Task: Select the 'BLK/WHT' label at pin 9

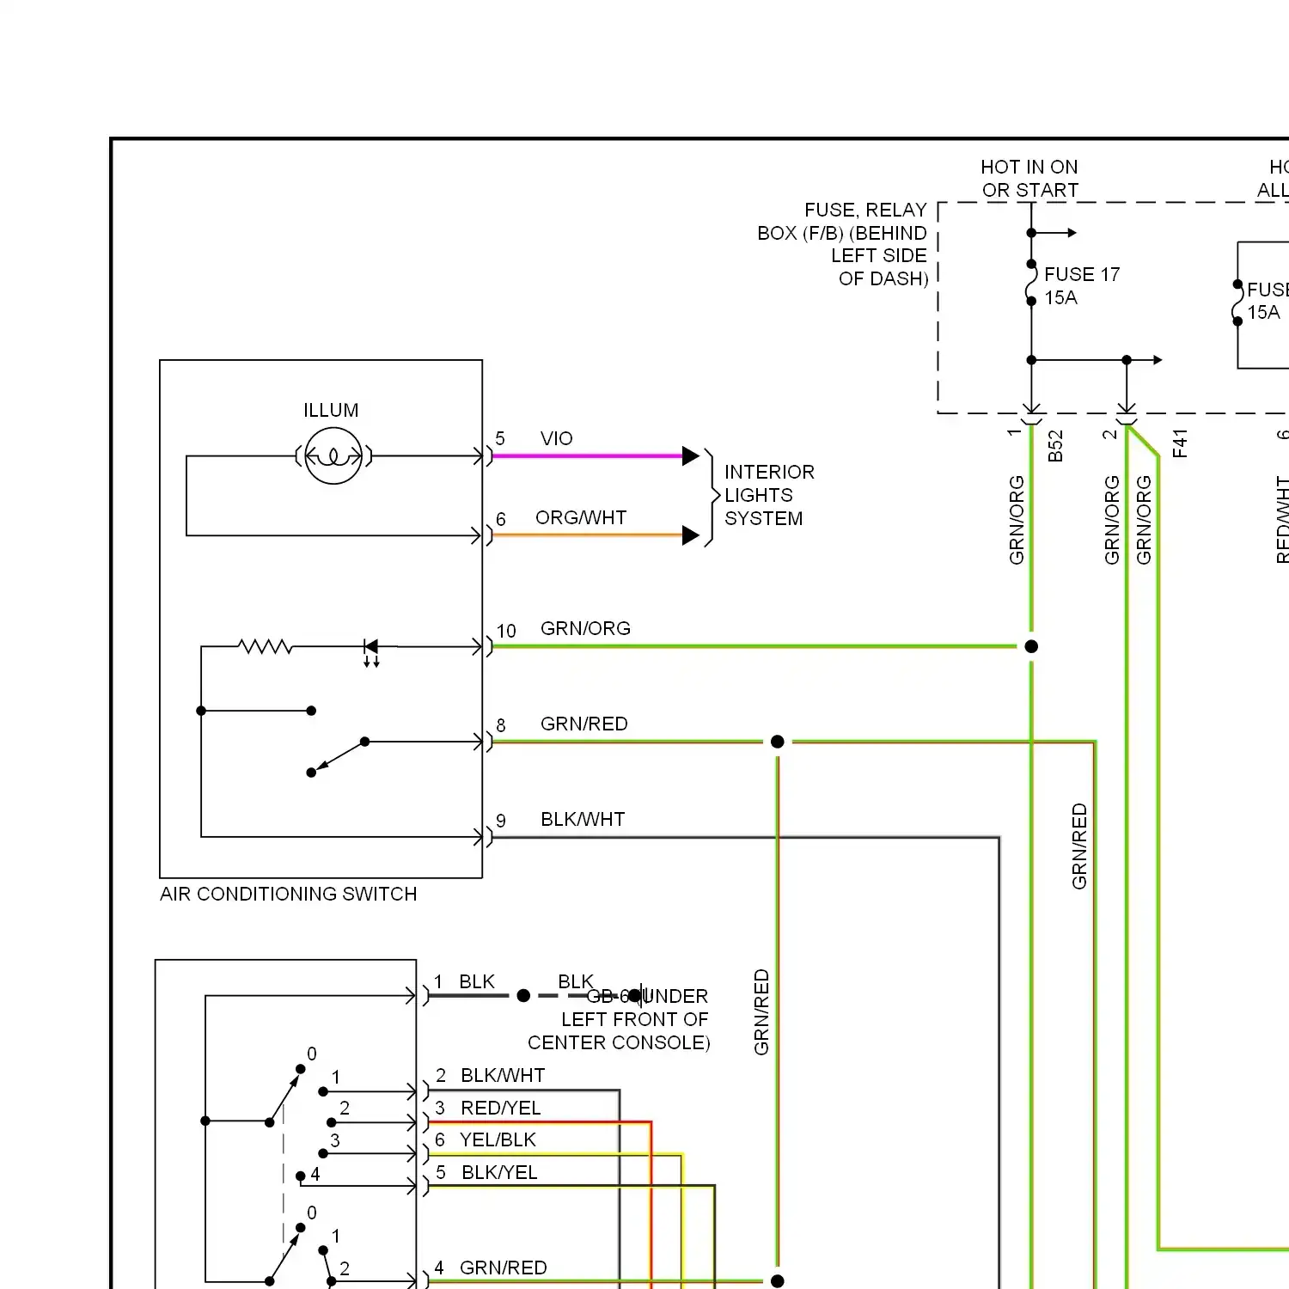Action: pyautogui.click(x=583, y=819)
